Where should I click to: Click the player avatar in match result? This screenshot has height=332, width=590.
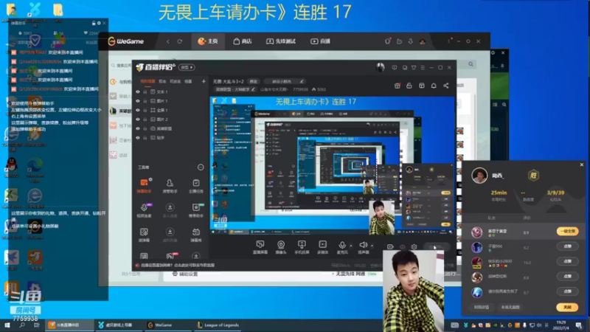coord(479,176)
